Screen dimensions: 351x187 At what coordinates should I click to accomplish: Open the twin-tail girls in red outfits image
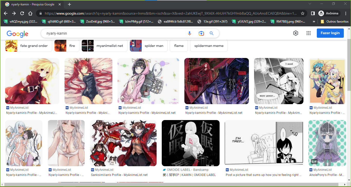coord(123,143)
